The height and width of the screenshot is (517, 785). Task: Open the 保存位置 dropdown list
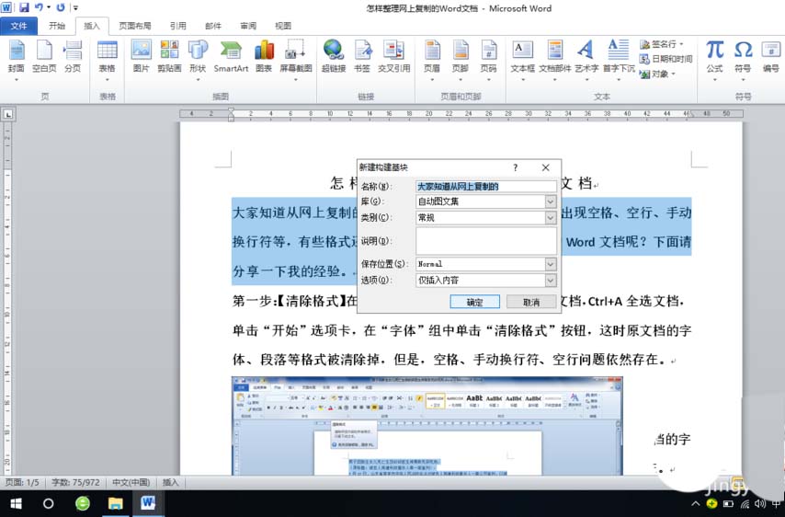(x=551, y=264)
